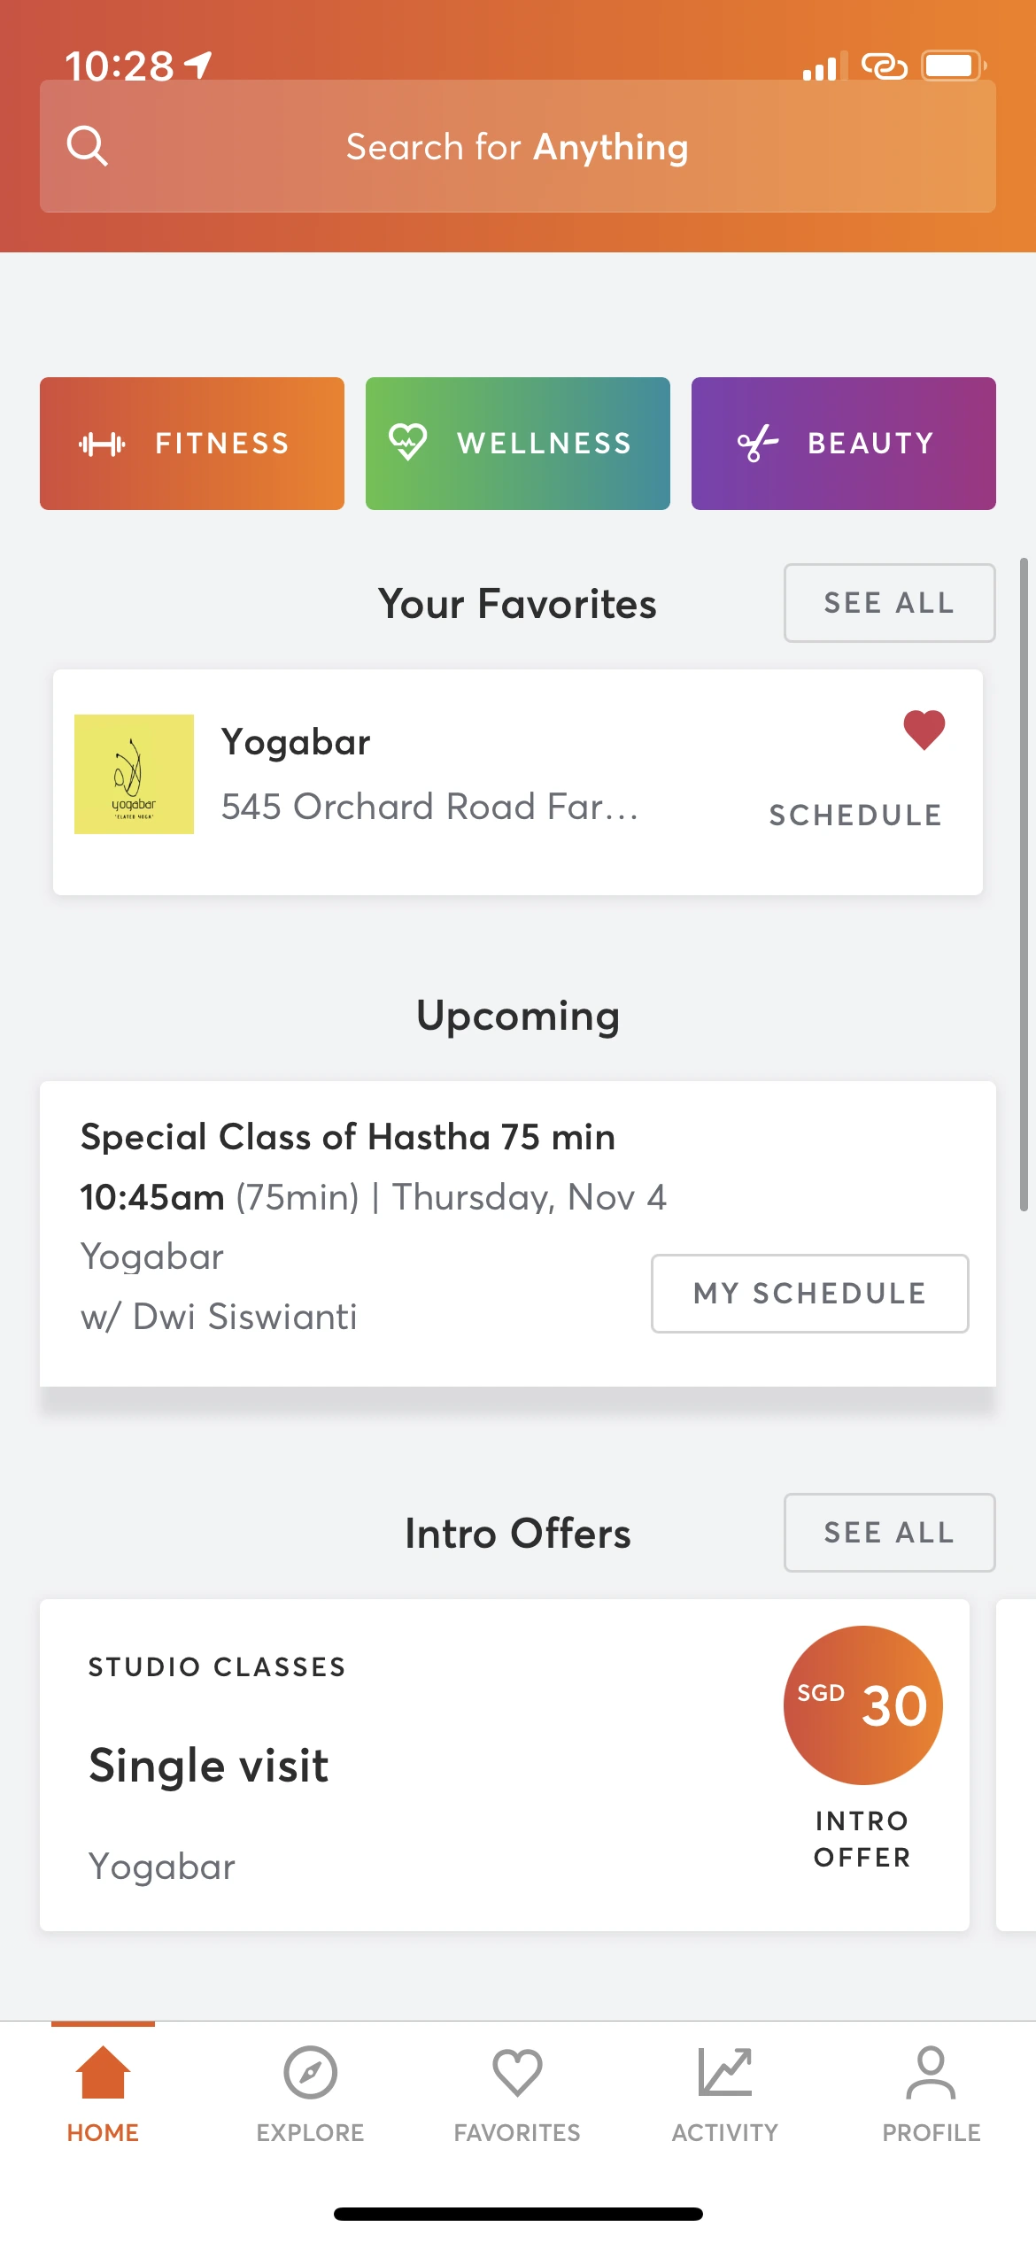Click the vertical scrollbar on the right
Screen dimensions: 1036x2242
point(1024,884)
